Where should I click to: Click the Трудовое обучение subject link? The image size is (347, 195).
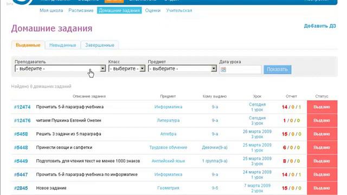(168, 147)
